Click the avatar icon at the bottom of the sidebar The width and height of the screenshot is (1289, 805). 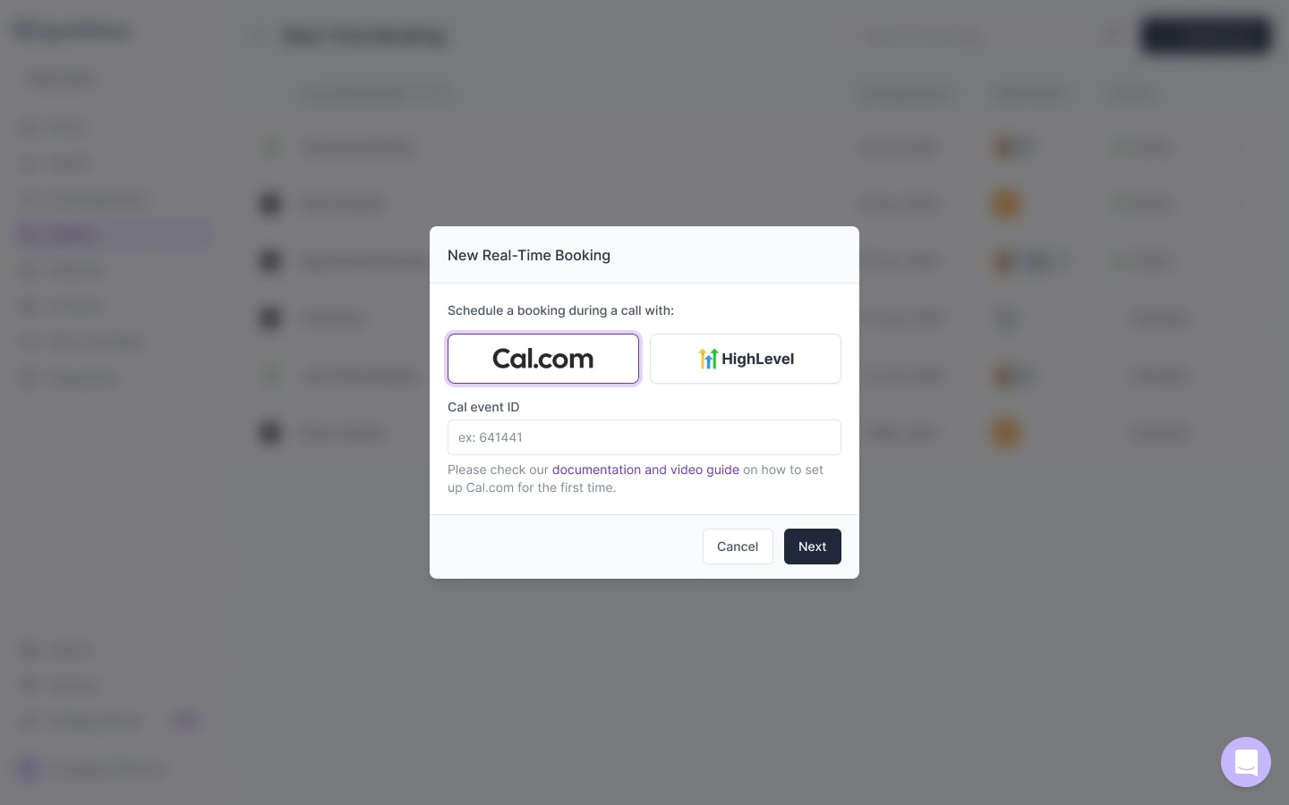28,769
